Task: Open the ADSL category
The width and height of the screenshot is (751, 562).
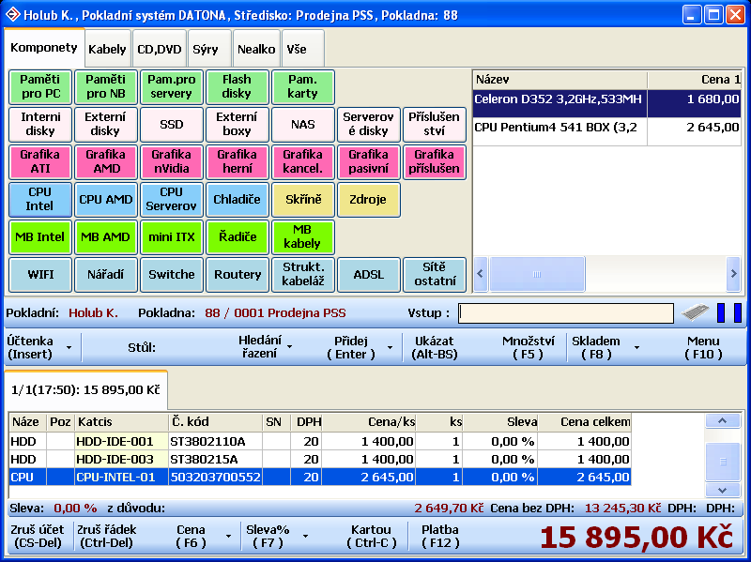Action: [x=368, y=274]
